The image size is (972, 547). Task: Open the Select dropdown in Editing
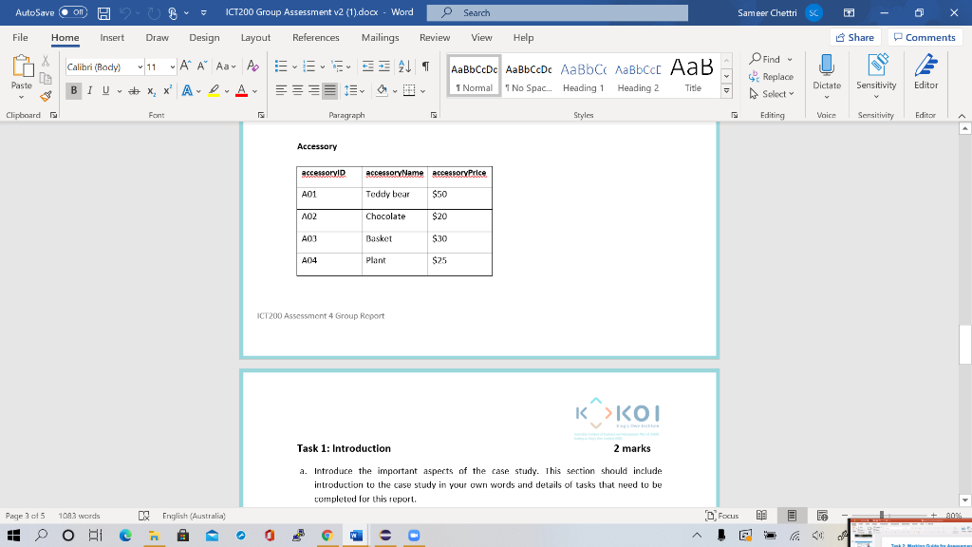click(x=774, y=94)
